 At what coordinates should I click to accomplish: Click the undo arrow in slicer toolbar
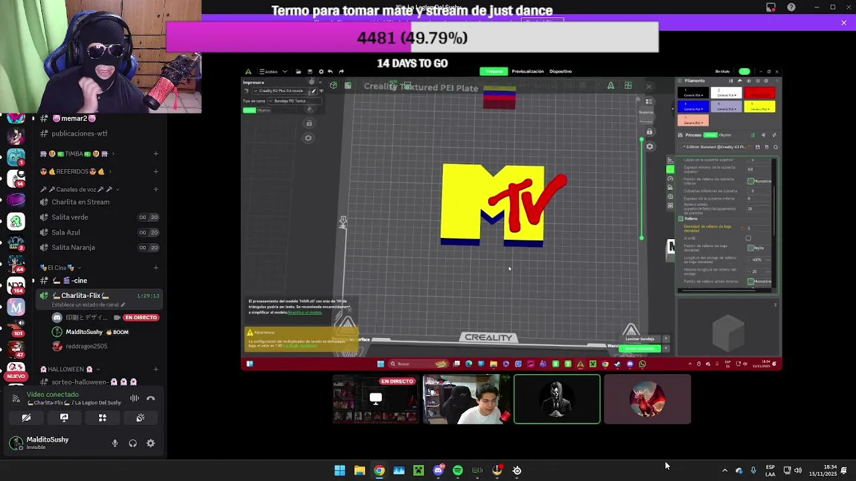pos(330,71)
